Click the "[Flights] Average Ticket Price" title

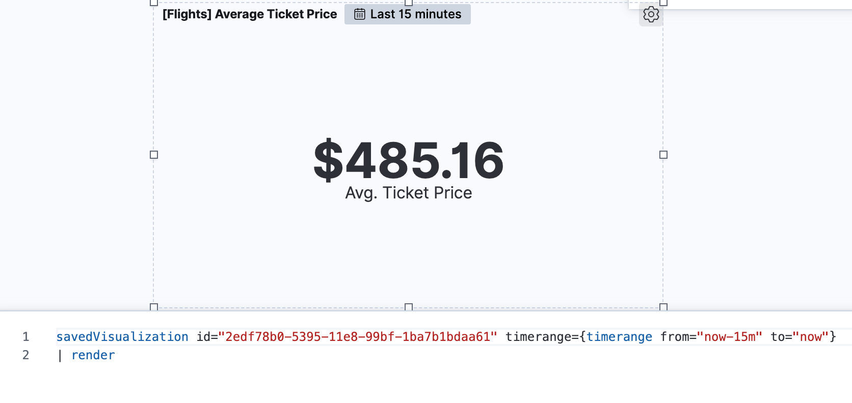pyautogui.click(x=249, y=14)
